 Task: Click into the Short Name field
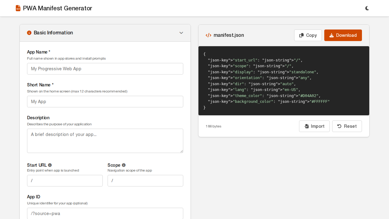point(105,102)
